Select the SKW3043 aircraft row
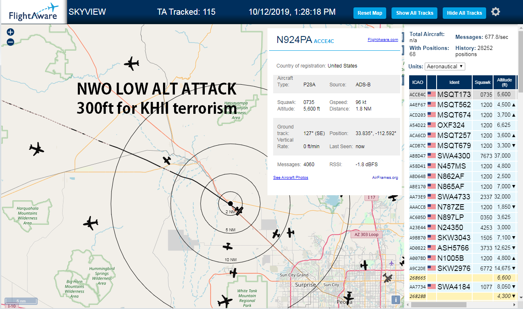The width and height of the screenshot is (523, 309). coord(463,238)
